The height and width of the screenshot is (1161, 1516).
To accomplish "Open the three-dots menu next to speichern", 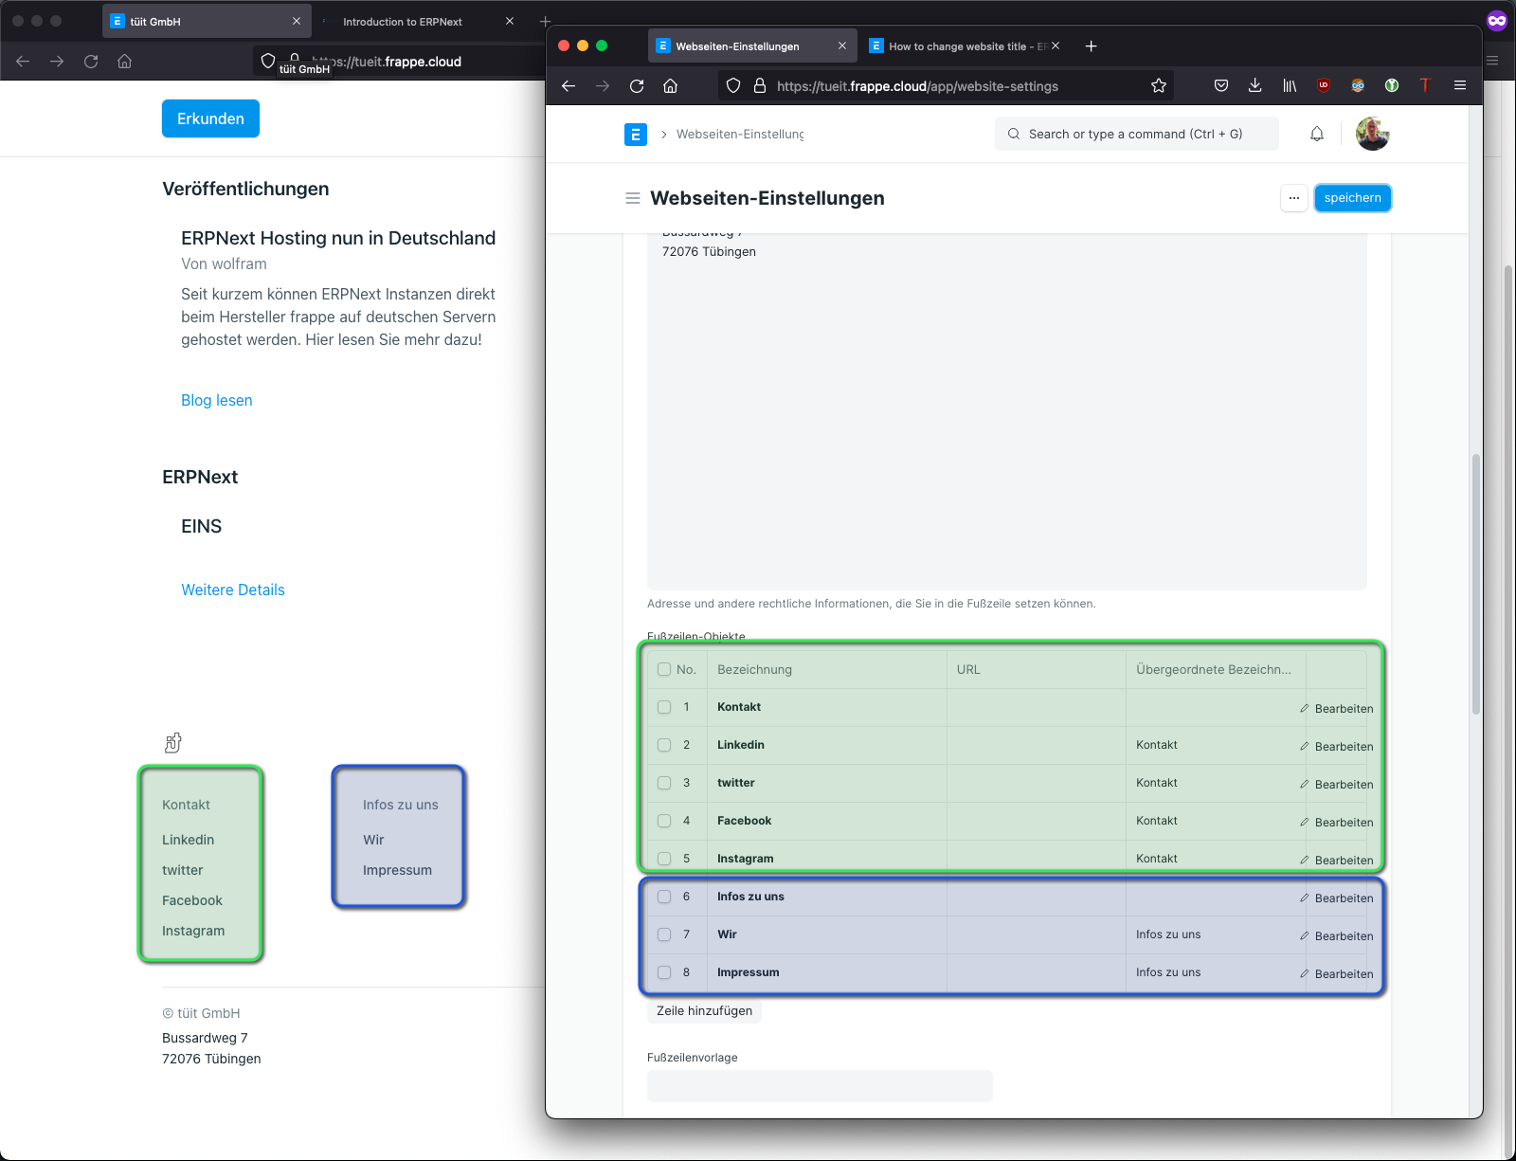I will point(1294,198).
